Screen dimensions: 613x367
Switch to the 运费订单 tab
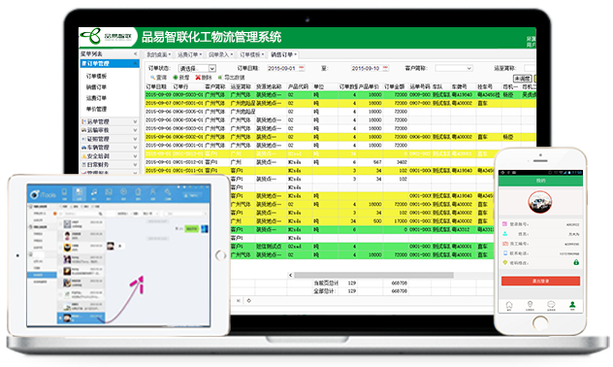189,54
